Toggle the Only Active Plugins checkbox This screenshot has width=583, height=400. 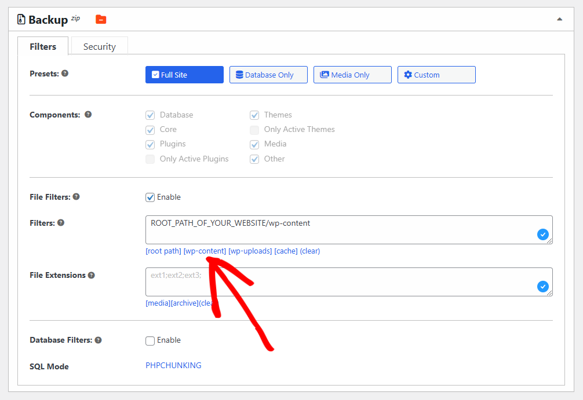(x=150, y=159)
